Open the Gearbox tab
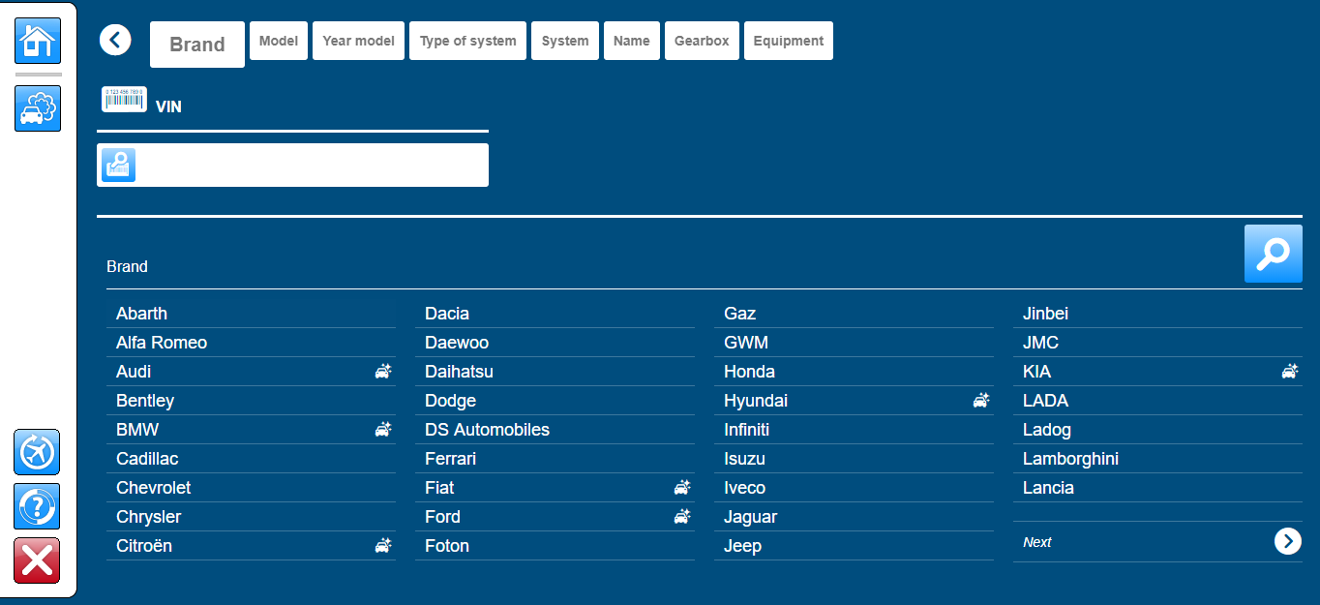The height and width of the screenshot is (605, 1320). (x=702, y=41)
